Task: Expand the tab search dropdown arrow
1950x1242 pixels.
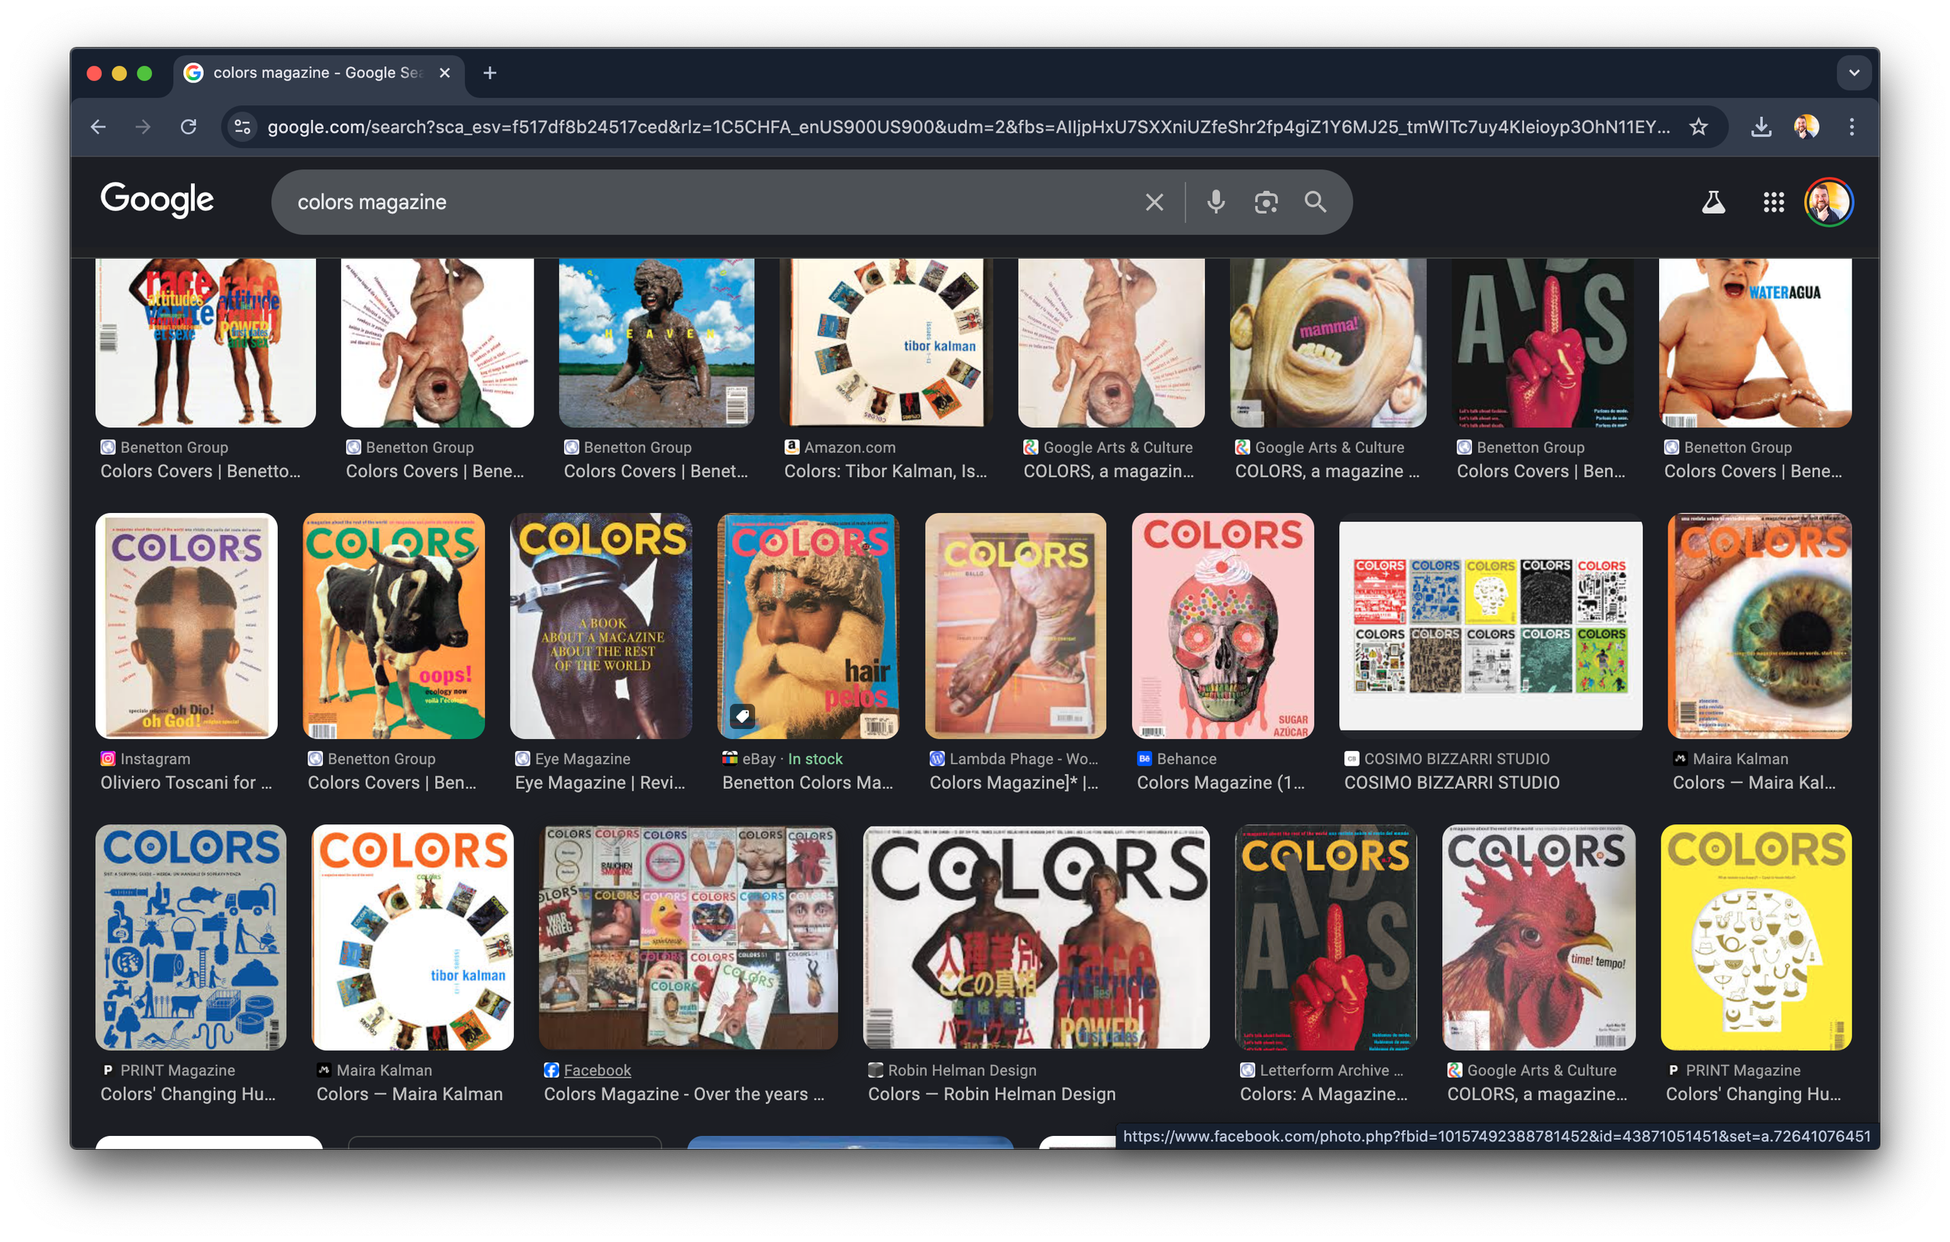Action: (x=1853, y=73)
